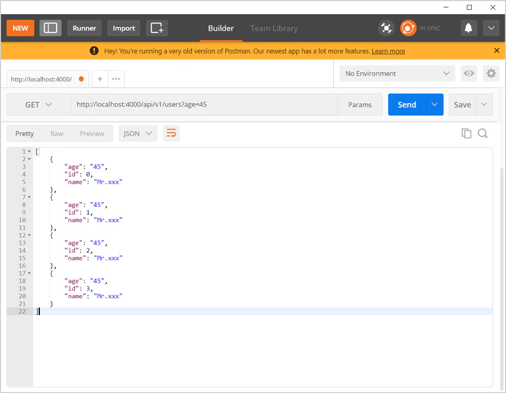Viewport: 506px width, 393px height.
Task: Open the GET method dropdown
Action: point(39,105)
